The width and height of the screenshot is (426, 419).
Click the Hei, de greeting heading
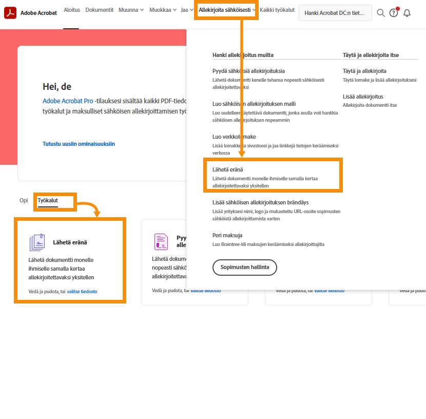click(57, 87)
